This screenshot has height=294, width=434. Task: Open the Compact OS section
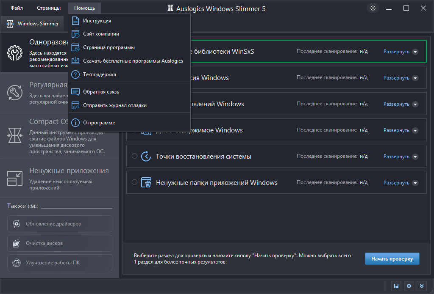(x=60, y=135)
